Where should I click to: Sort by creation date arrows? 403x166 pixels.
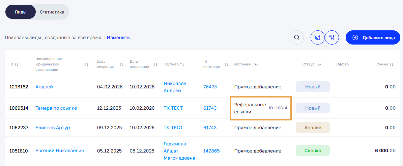(x=122, y=64)
